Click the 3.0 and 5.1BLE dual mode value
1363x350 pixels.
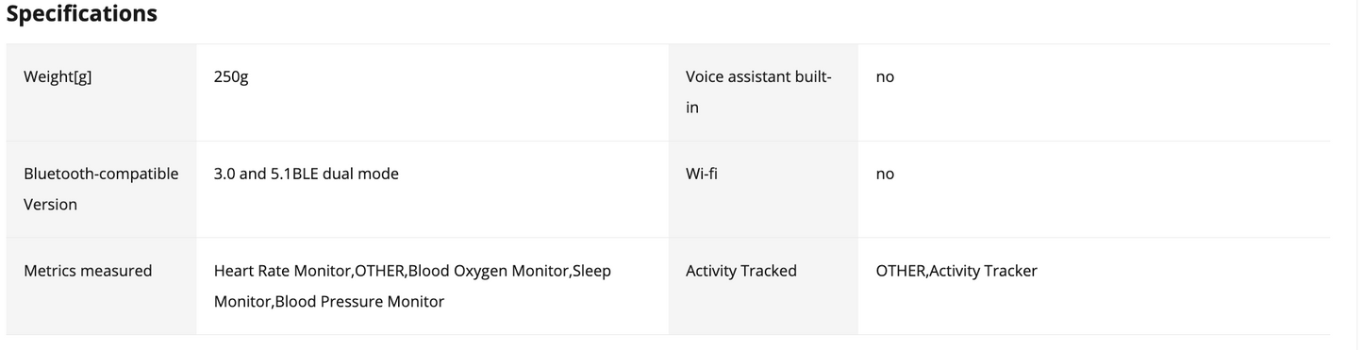pos(307,174)
